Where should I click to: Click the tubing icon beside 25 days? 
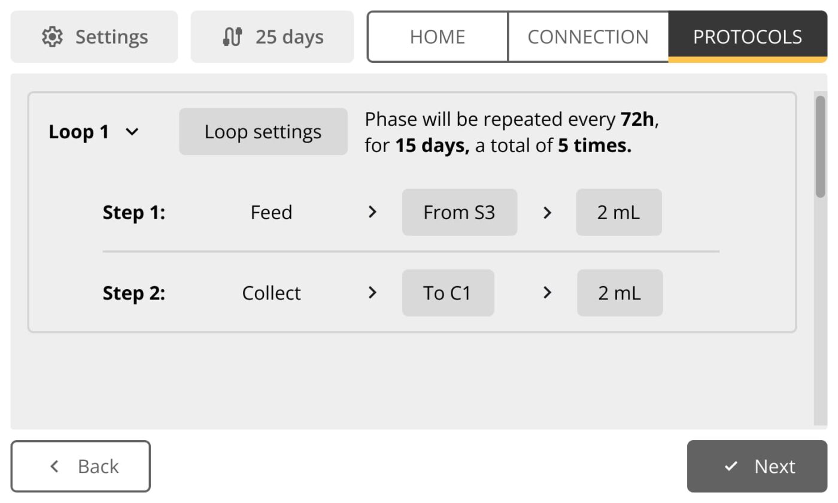[232, 37]
